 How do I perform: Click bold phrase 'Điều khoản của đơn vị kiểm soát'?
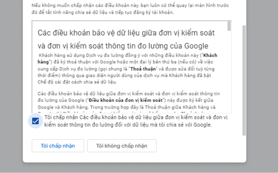pyautogui.click(x=125, y=100)
